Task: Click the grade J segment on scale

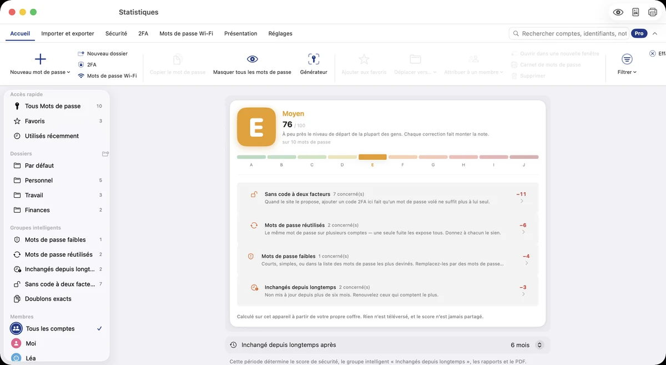Action: point(524,157)
